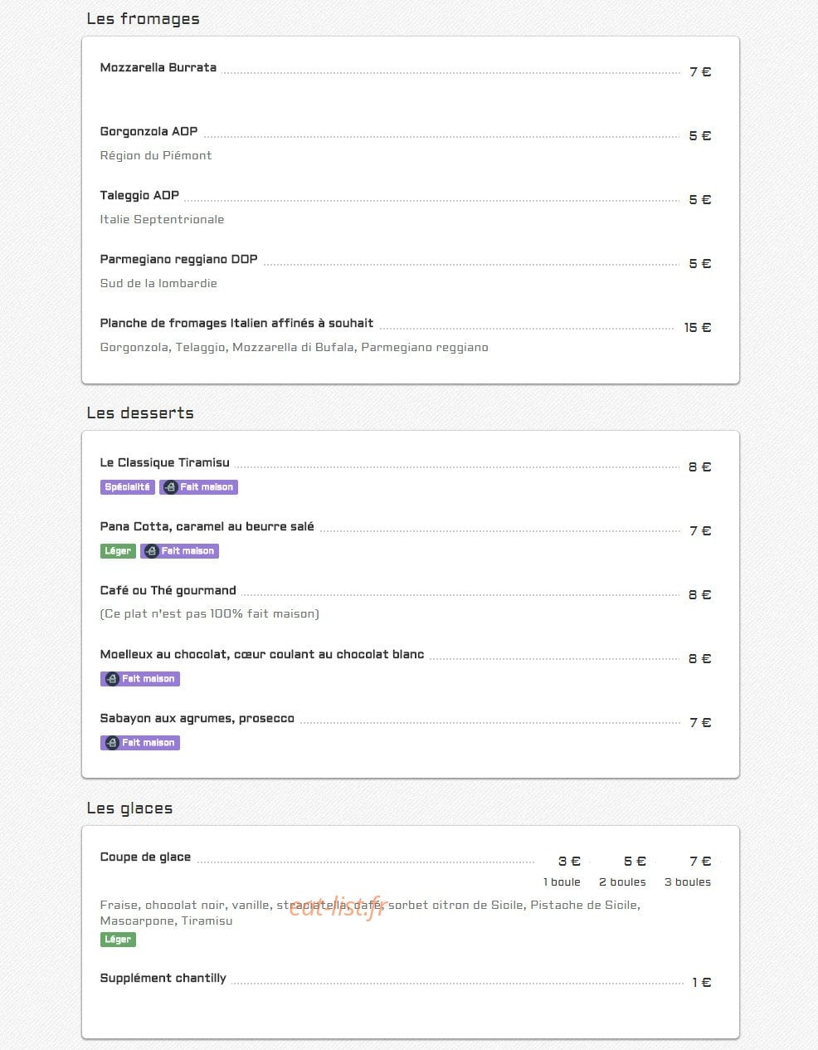818x1050 pixels.
Task: Click the Léger badge under Pana Cotta
Action: pos(118,551)
